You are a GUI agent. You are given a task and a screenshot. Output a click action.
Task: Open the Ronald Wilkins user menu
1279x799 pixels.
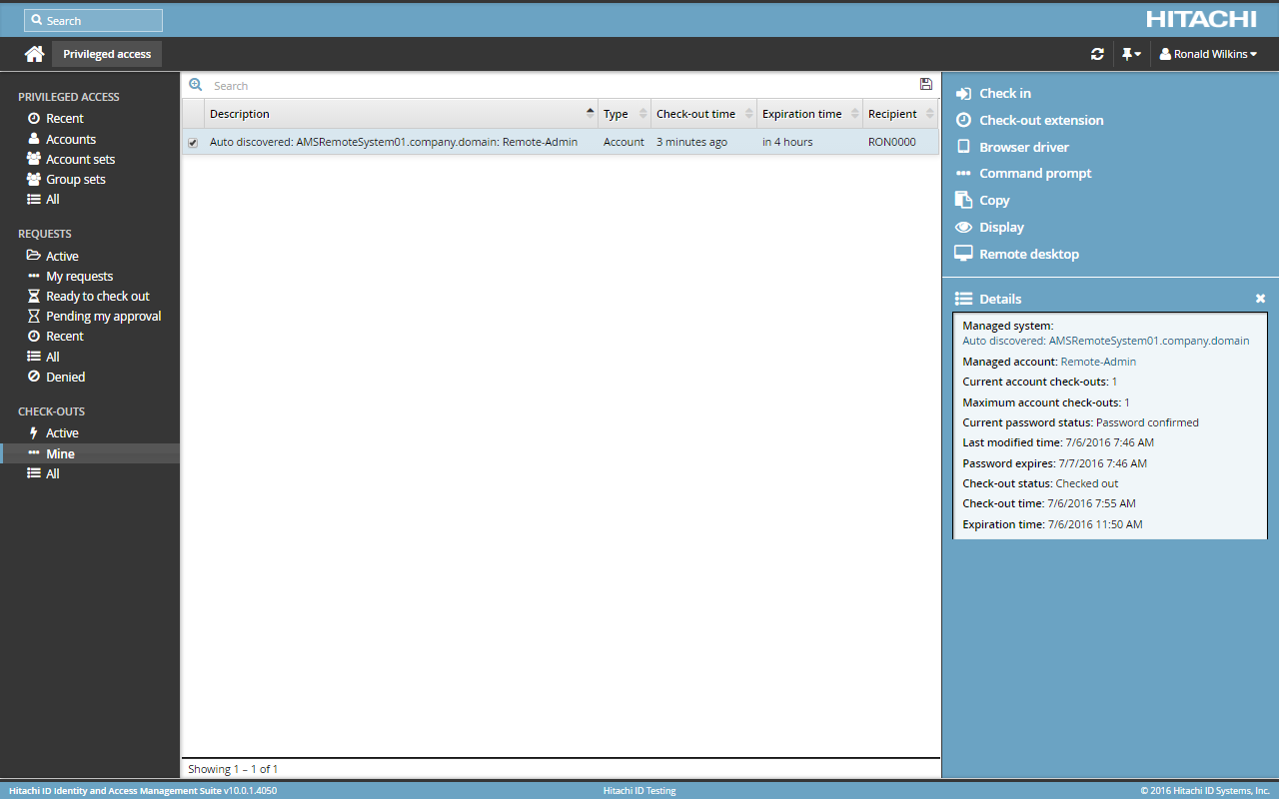[x=1209, y=53]
